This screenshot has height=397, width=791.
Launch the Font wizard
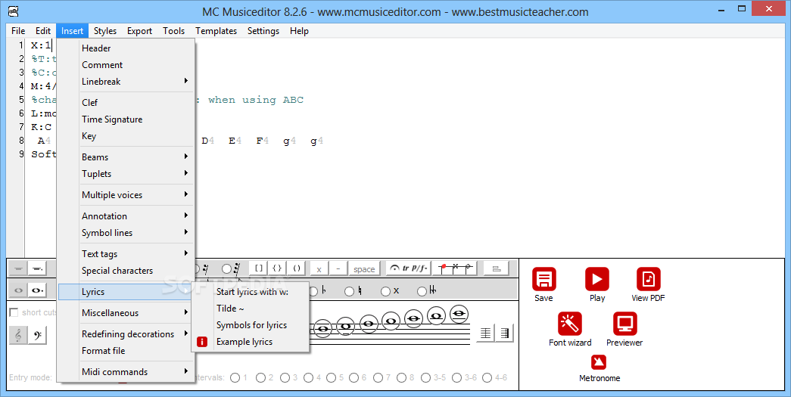pos(570,324)
